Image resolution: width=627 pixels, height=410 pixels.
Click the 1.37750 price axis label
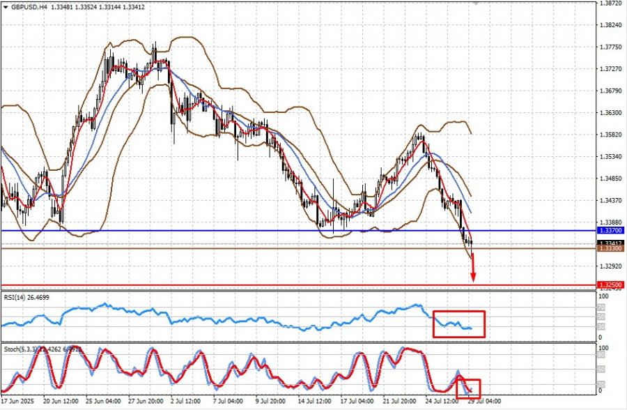click(x=611, y=47)
